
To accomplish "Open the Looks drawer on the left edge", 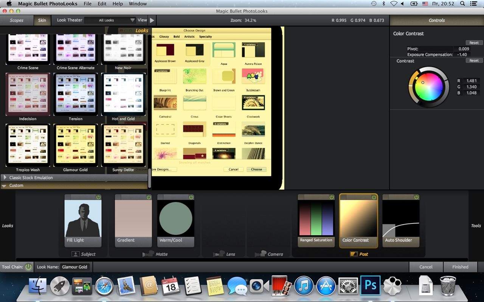I will pos(8,226).
